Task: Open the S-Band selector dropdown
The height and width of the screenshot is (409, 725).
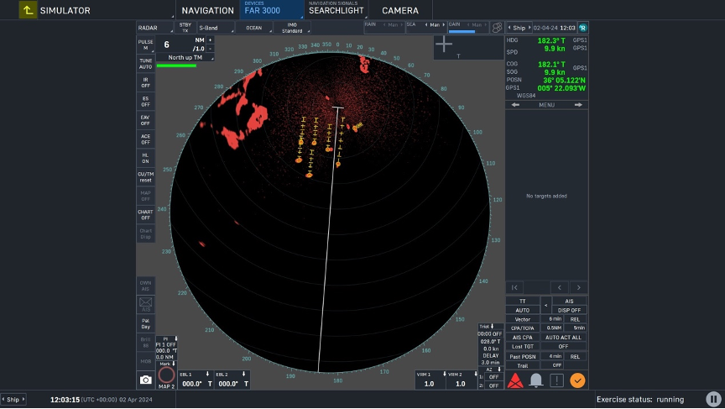Action: [216, 28]
